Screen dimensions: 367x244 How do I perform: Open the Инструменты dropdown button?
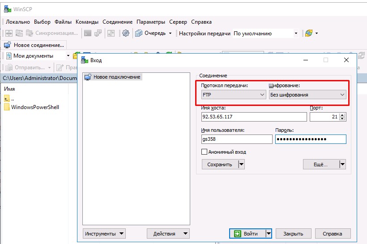click(x=104, y=233)
